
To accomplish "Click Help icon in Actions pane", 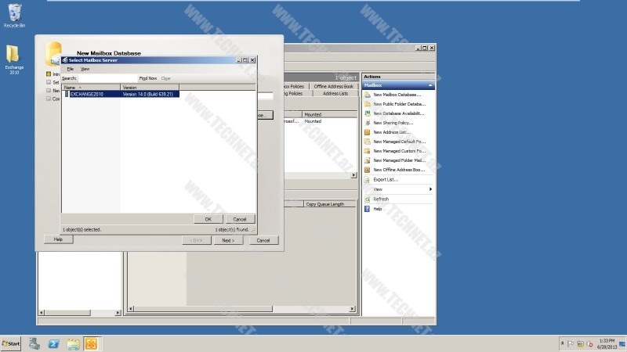I will [367, 209].
